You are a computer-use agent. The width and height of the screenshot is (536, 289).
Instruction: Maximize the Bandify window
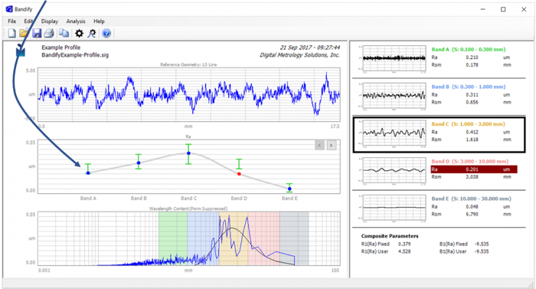pos(503,9)
